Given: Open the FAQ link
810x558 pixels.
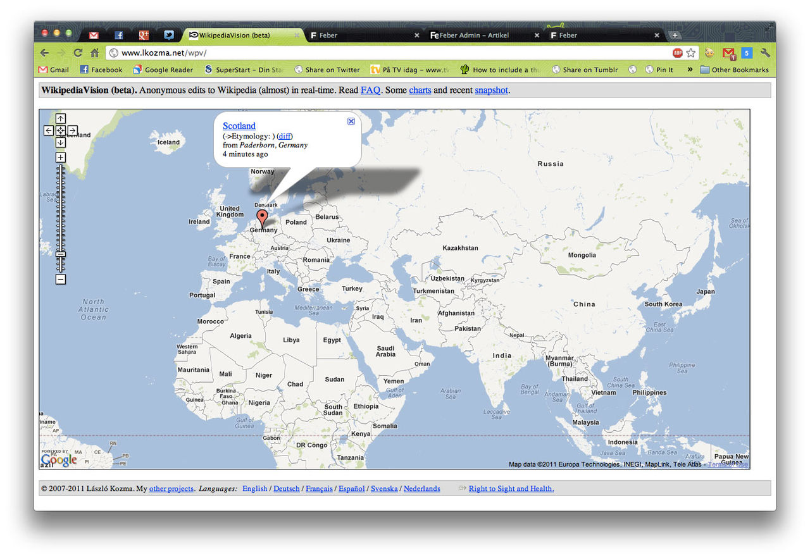Looking at the screenshot, I should pos(370,90).
